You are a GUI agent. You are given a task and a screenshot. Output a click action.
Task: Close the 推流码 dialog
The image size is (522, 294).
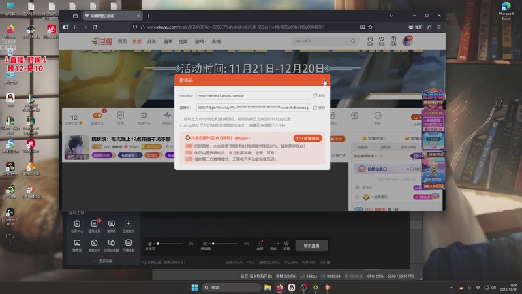[323, 80]
